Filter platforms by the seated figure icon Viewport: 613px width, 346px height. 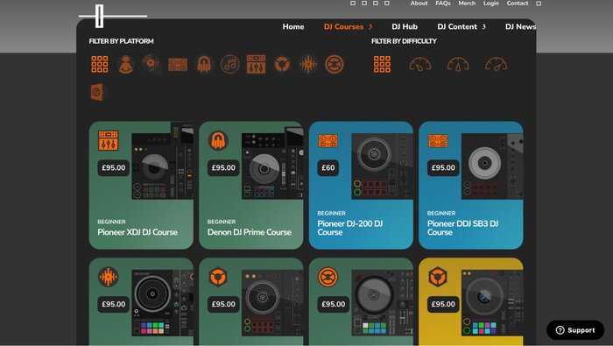click(x=125, y=65)
